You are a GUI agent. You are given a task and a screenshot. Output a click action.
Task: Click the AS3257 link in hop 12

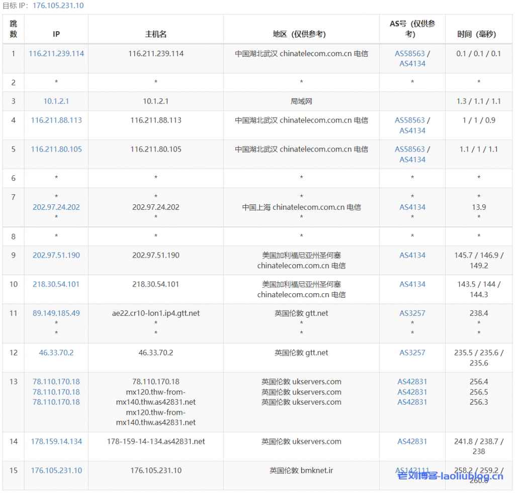point(412,352)
